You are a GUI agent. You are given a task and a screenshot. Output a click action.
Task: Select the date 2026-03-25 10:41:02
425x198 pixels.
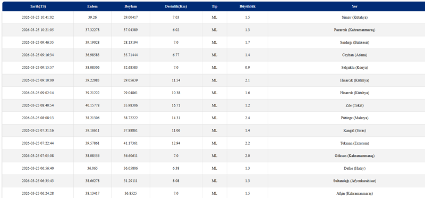[38, 18]
